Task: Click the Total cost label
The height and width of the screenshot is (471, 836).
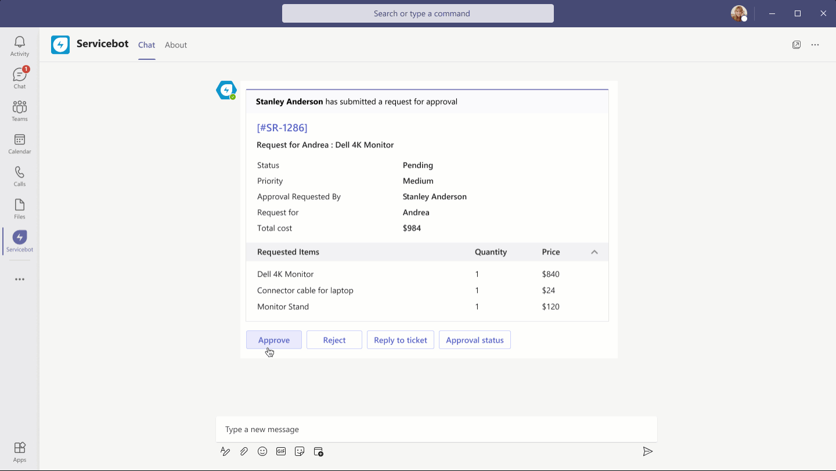Action: click(x=275, y=228)
